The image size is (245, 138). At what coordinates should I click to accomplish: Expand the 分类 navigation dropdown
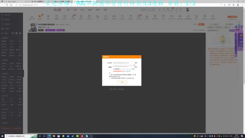pos(82,10)
